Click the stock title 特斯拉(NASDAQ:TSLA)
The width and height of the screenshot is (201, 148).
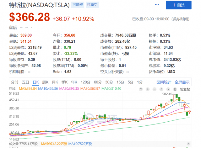(39, 5)
